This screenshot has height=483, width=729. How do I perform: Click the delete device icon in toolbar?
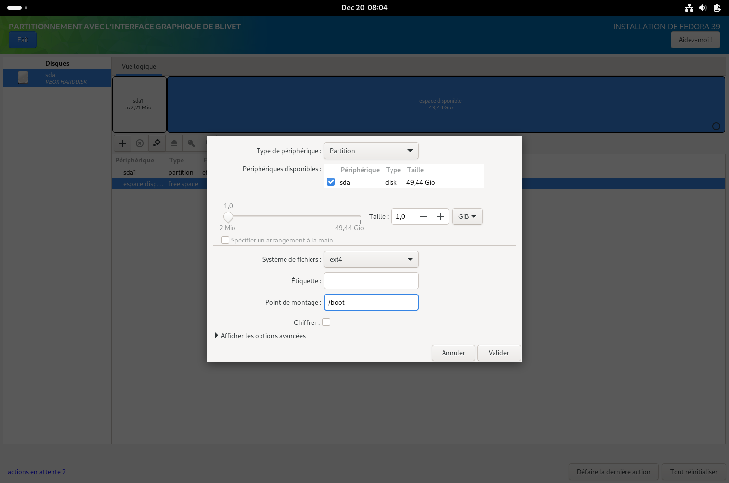tap(140, 143)
